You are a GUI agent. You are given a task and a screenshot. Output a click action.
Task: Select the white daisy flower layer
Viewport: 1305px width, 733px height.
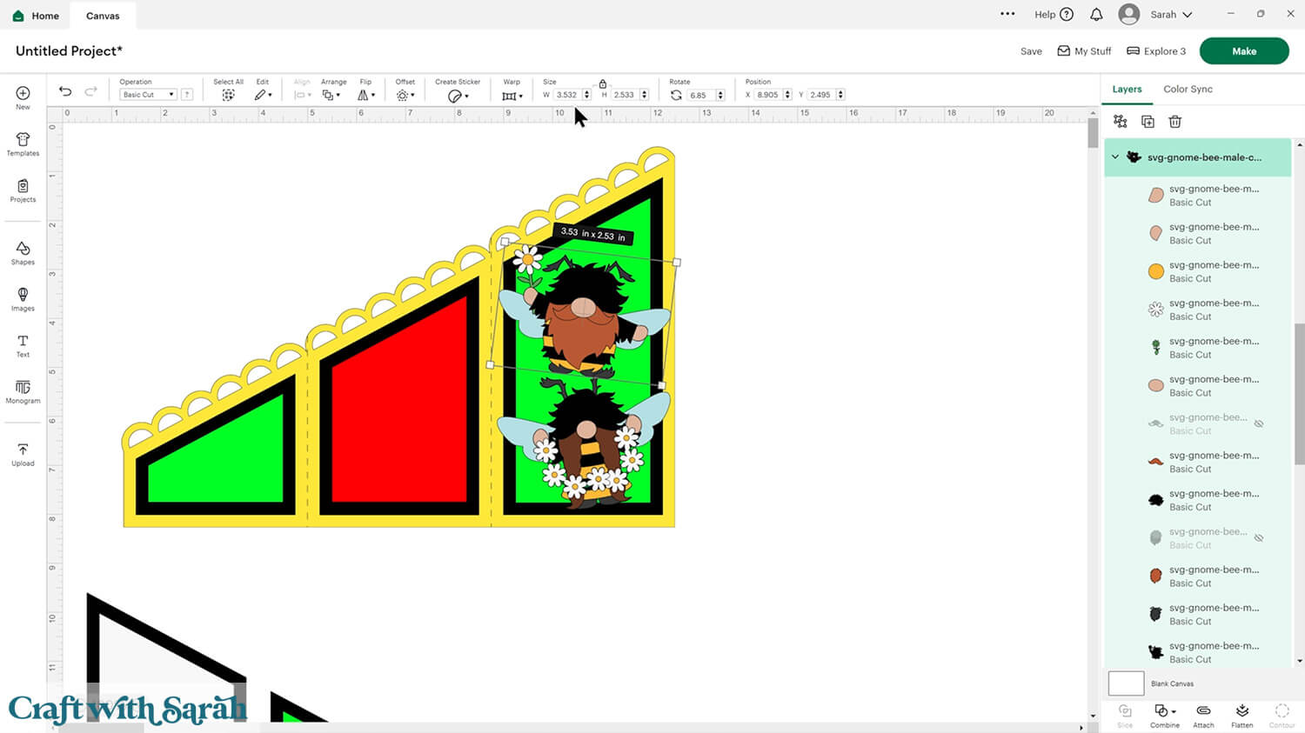1198,310
